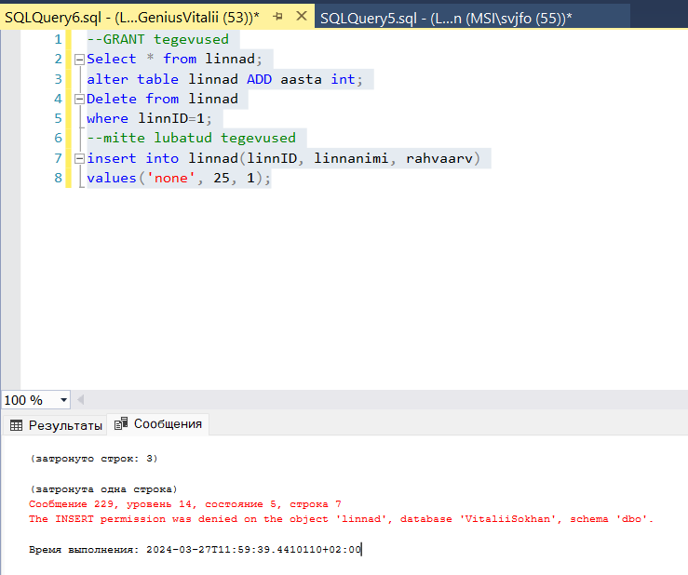
Task: Open the Сообщения tab
Action: click(158, 423)
